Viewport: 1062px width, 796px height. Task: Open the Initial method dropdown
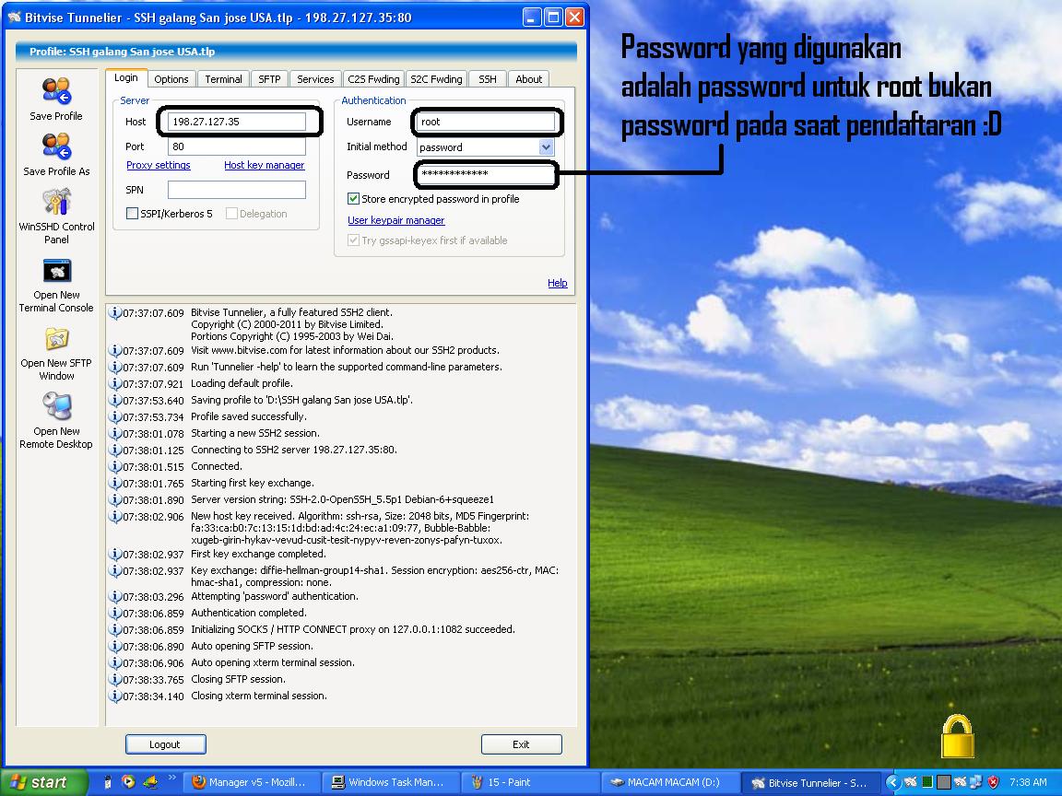[546, 146]
